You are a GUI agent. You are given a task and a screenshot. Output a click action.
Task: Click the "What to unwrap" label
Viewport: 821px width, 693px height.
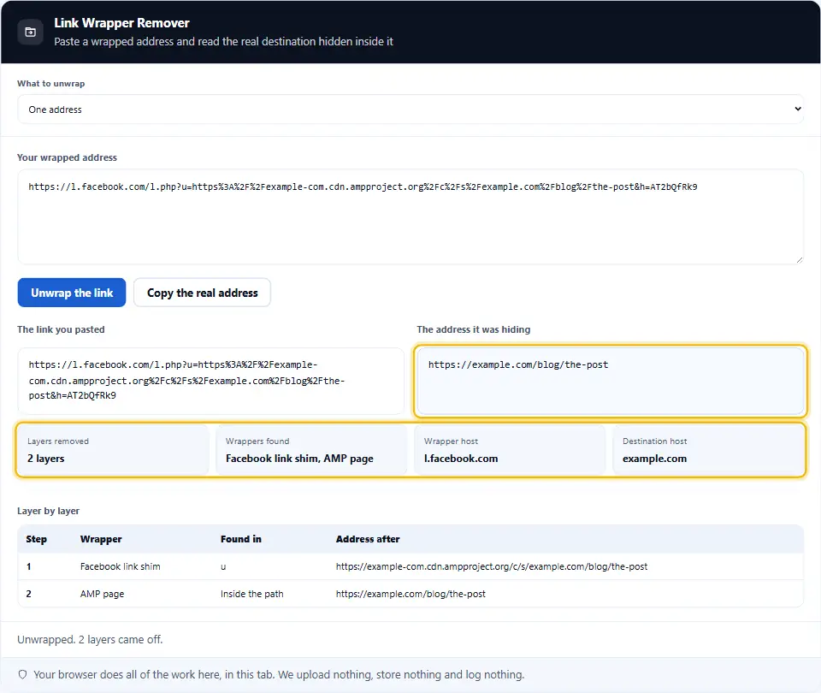50,84
